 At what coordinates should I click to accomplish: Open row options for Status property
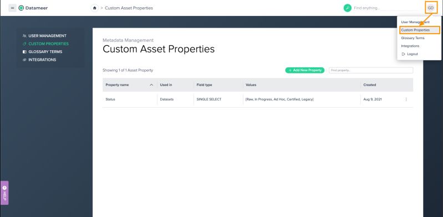[406, 99]
